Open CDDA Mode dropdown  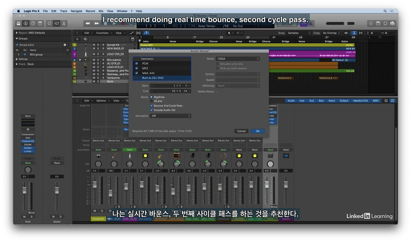coord(238,59)
